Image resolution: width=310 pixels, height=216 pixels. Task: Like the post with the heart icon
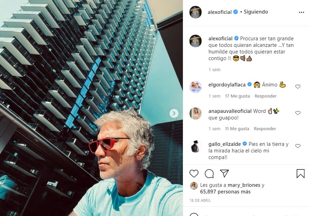click(x=194, y=174)
